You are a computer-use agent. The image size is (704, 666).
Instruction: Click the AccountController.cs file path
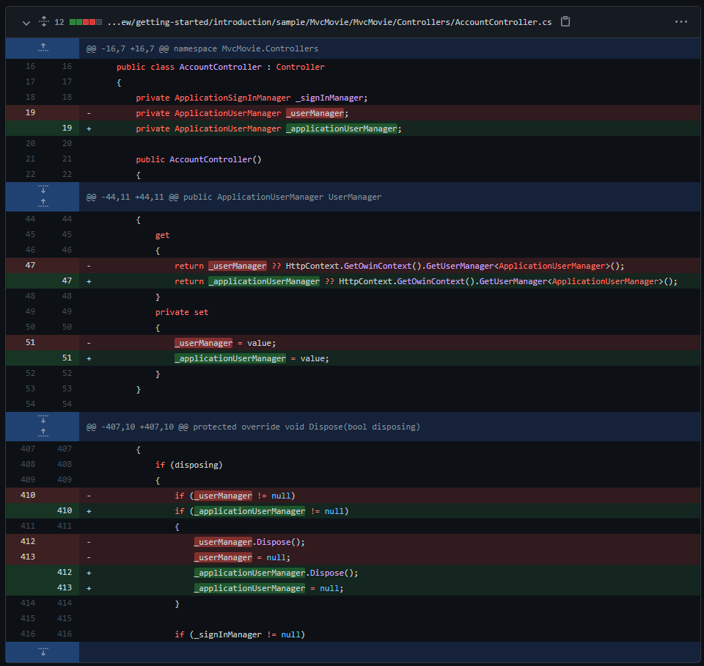click(x=330, y=21)
